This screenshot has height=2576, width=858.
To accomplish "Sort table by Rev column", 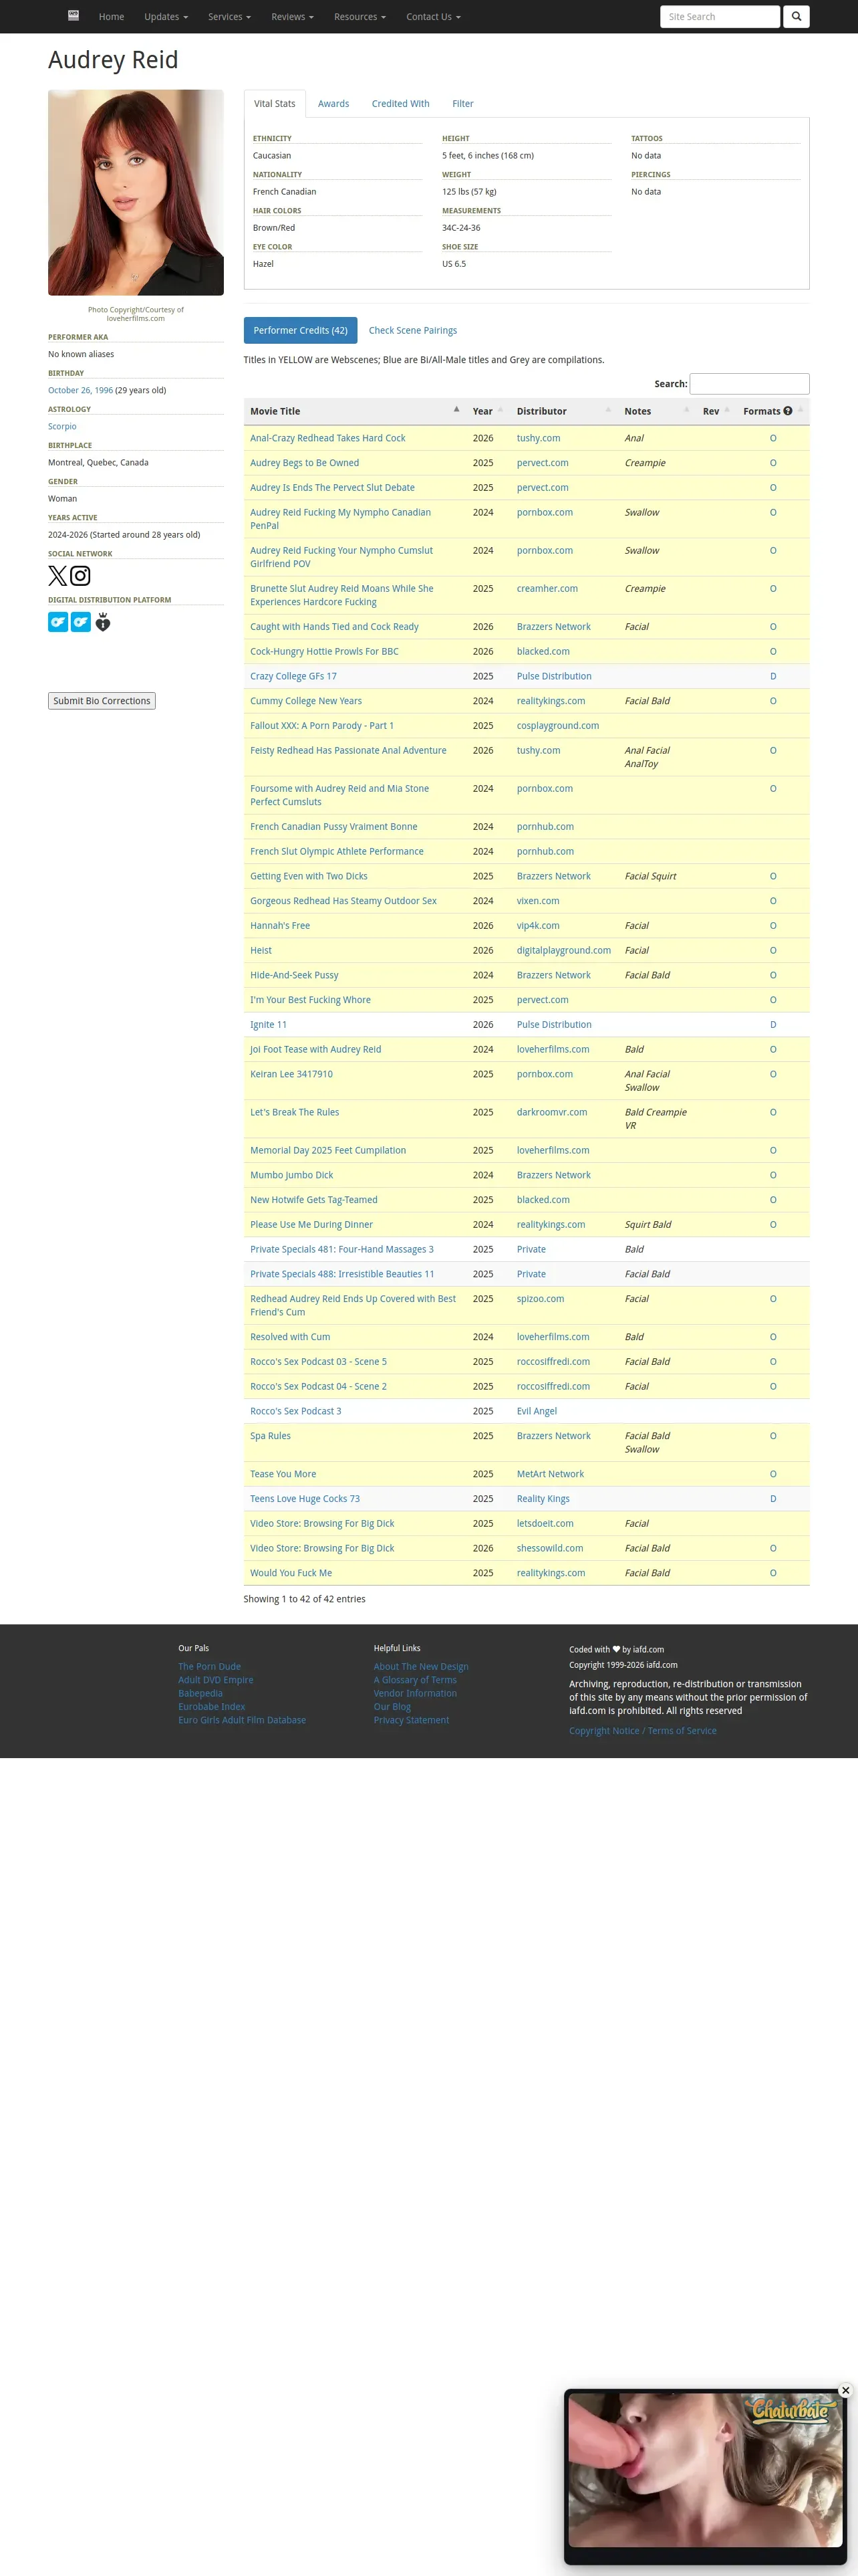I will point(716,411).
